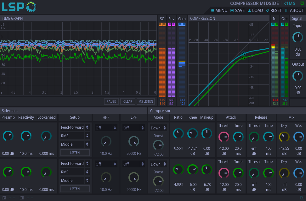
Task: Click the -17.24 dB Knee knob
Action: (193, 133)
